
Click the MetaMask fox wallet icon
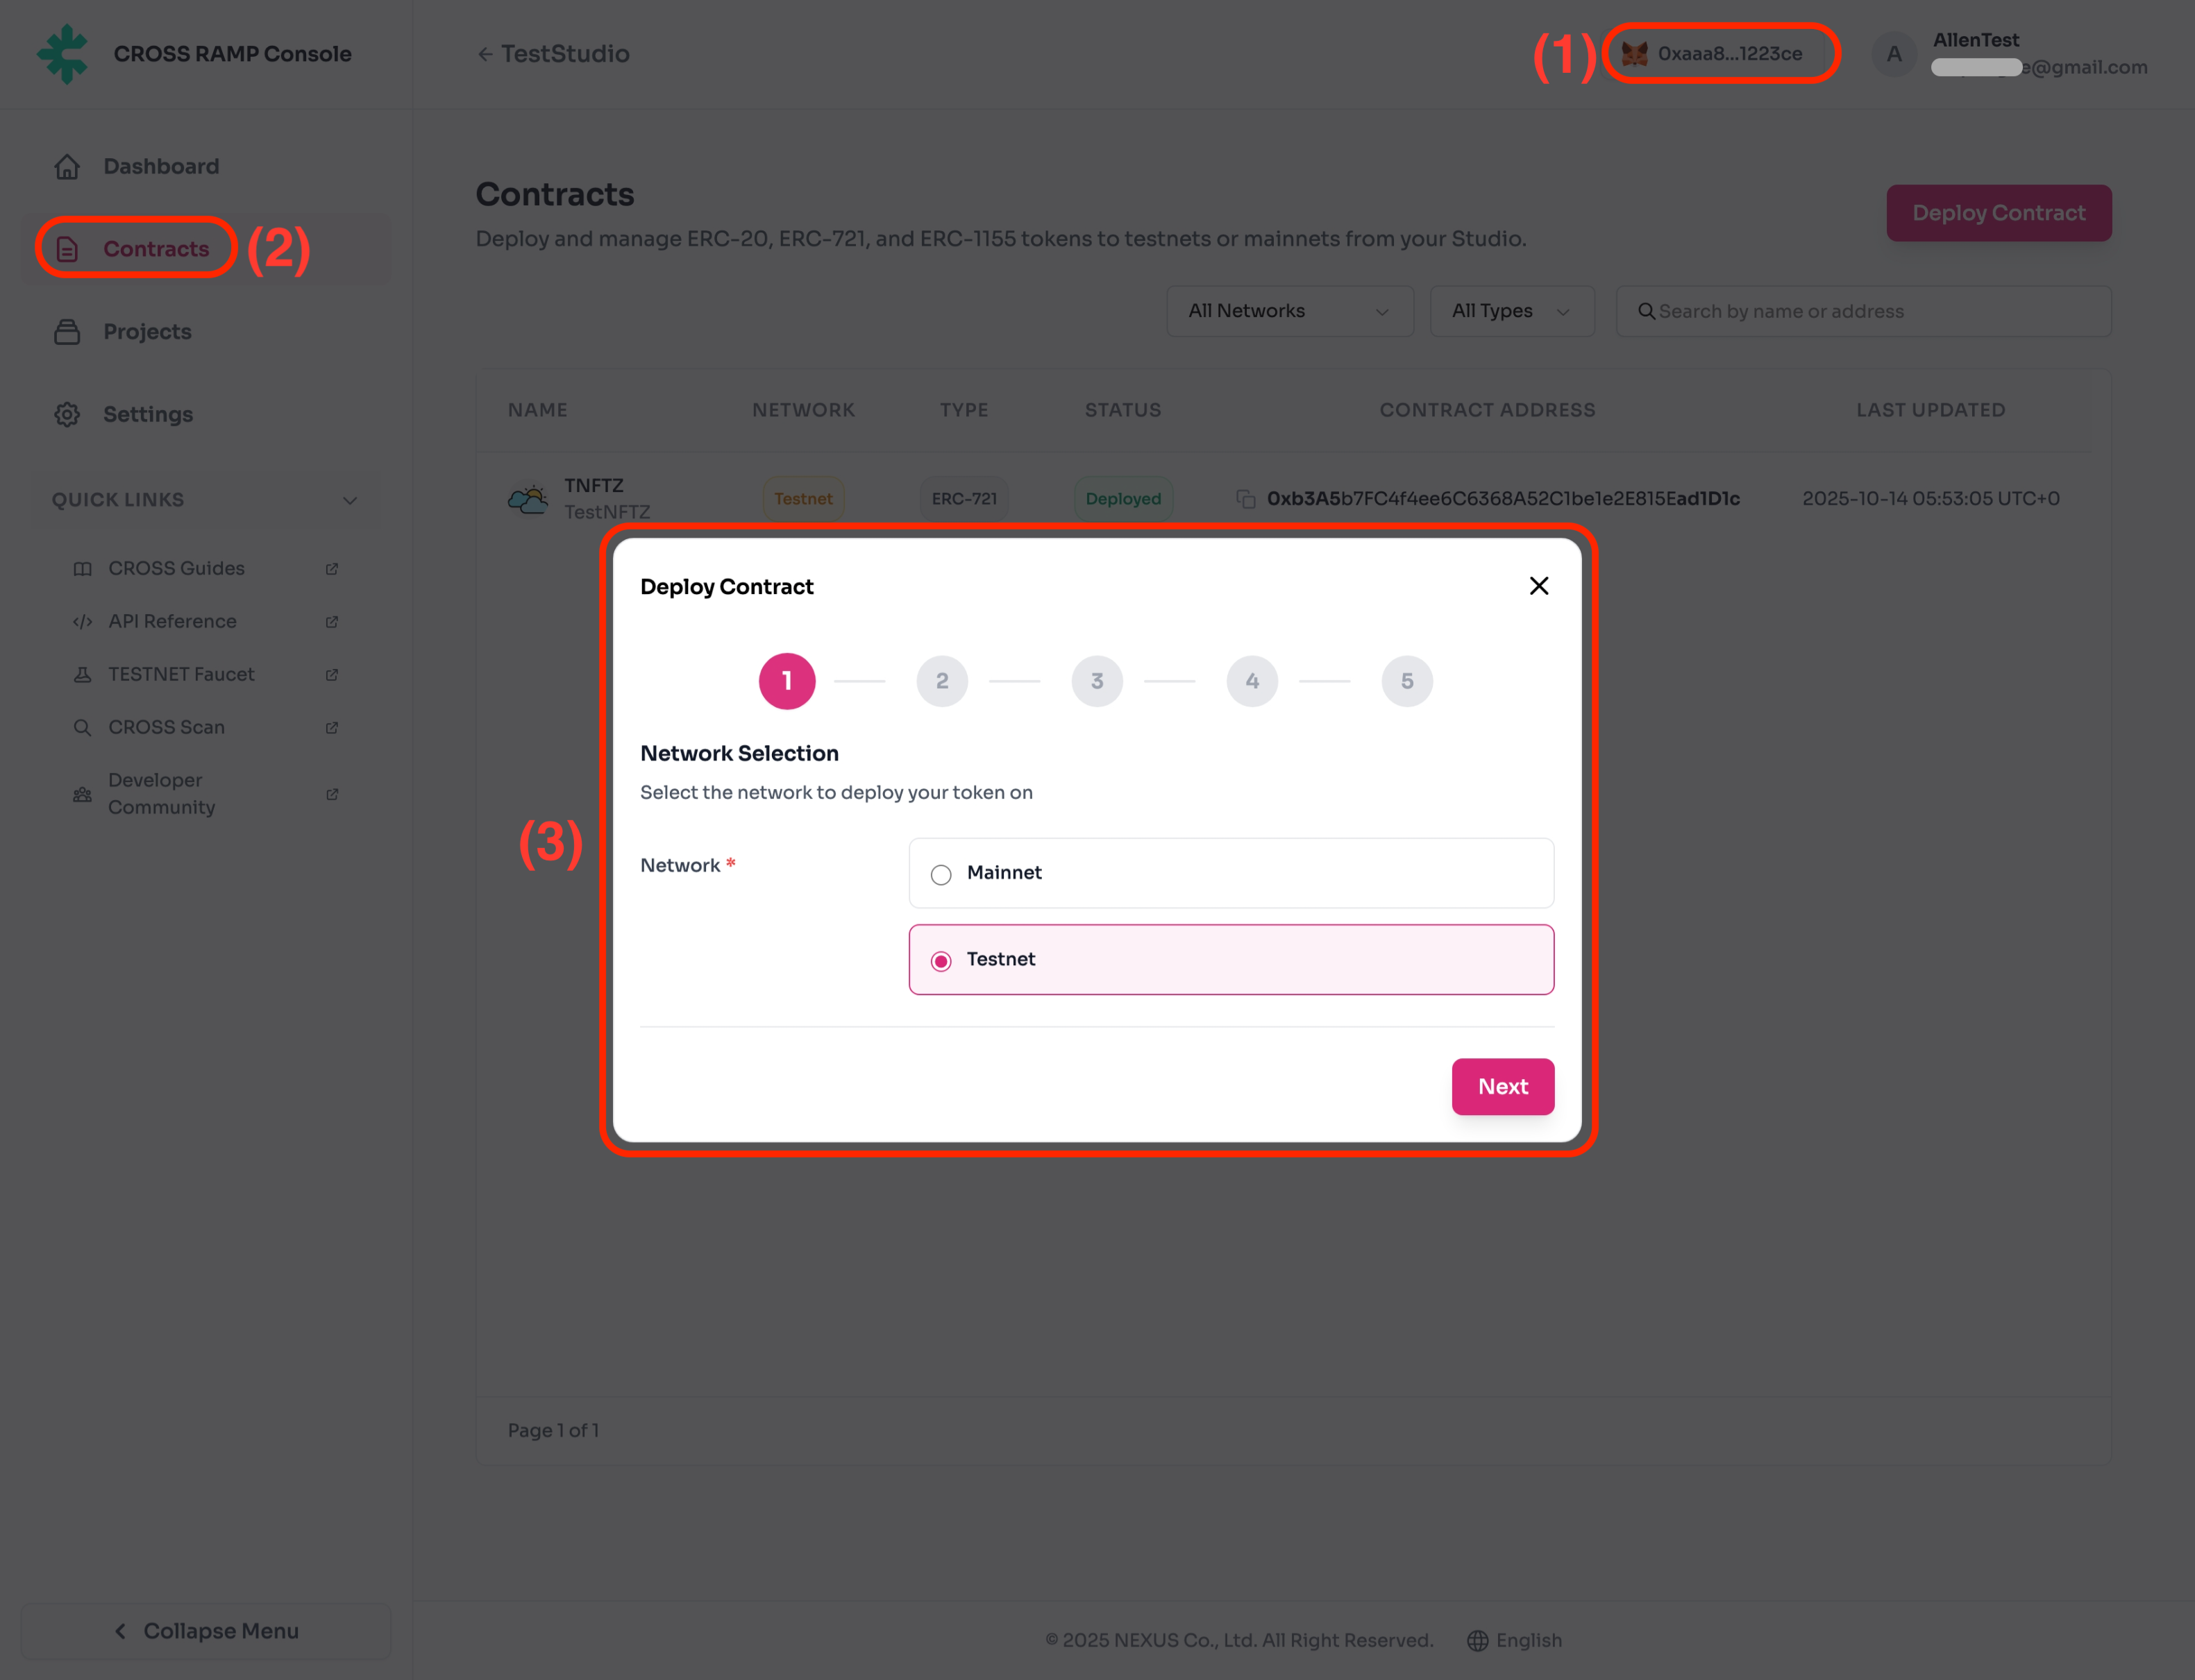point(1635,54)
